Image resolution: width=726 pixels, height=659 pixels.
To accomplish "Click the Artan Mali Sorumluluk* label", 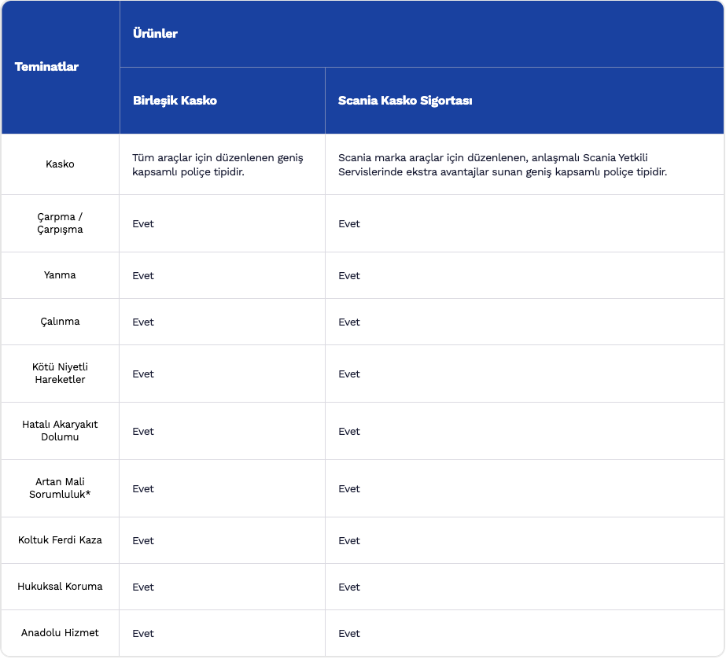I will (61, 488).
